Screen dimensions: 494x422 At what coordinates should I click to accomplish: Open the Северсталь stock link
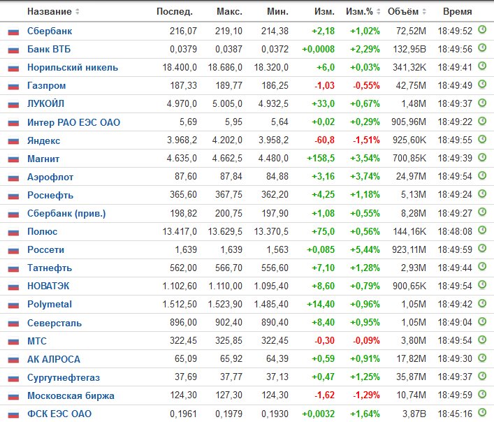tap(55, 323)
